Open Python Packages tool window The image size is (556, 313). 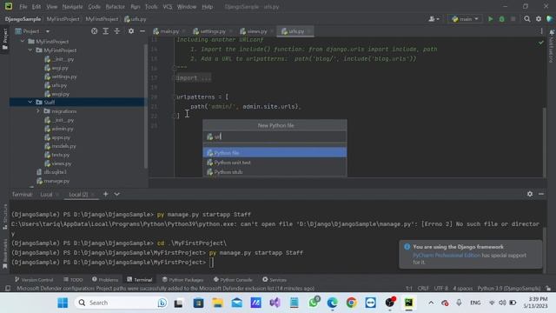coord(182,280)
